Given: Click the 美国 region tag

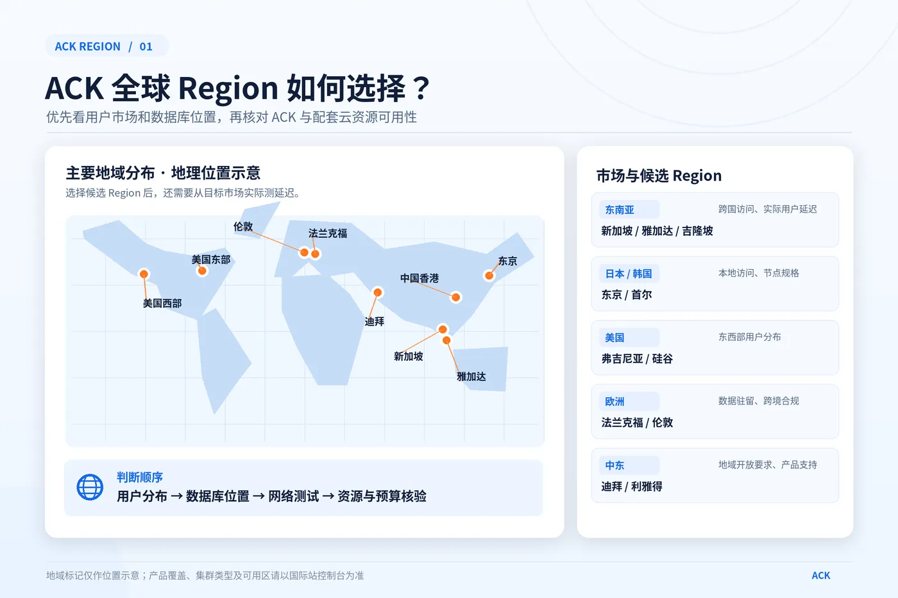Looking at the screenshot, I should (x=629, y=337).
